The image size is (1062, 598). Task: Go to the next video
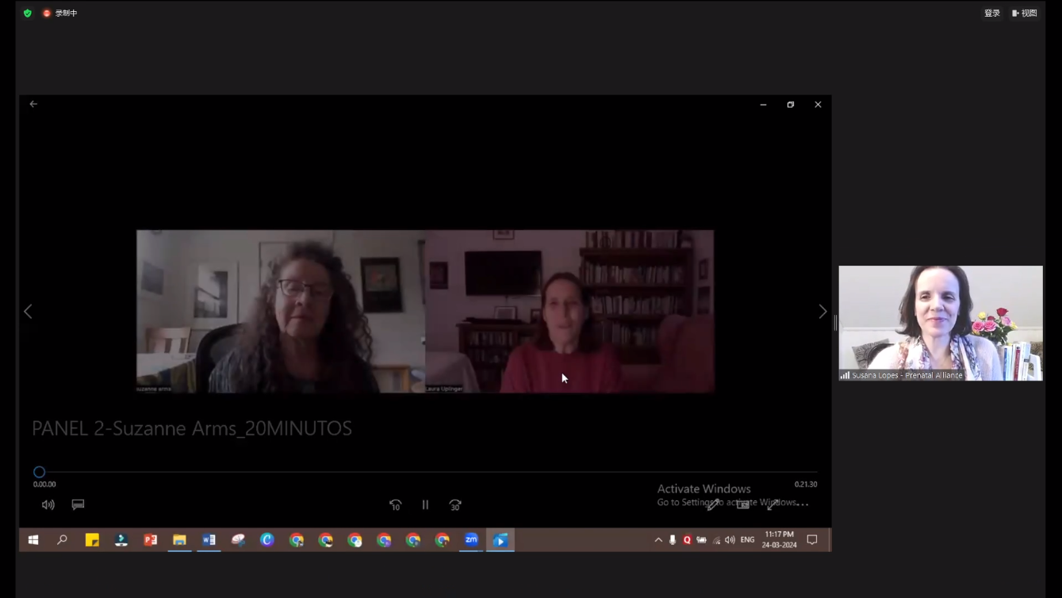click(822, 312)
